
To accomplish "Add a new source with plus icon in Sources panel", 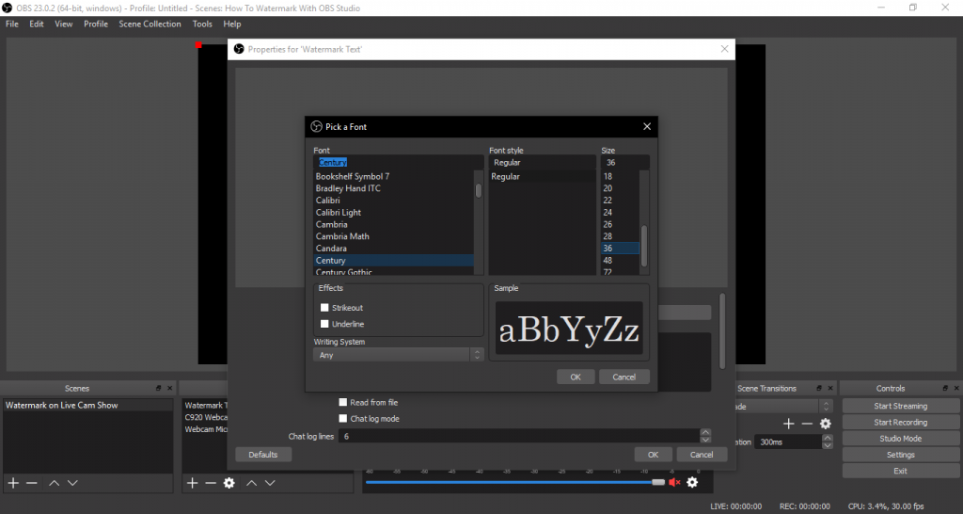I will (192, 483).
